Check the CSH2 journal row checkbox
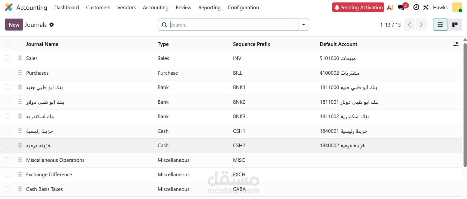Screen dimensions: 467x199 point(8,145)
